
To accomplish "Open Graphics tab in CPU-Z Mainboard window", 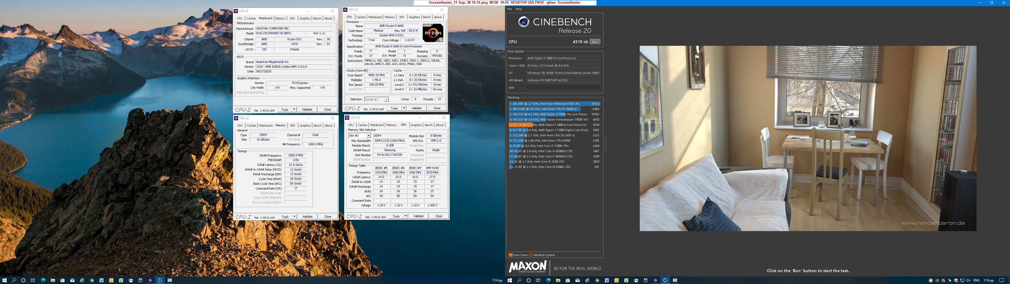I will 305,18.
